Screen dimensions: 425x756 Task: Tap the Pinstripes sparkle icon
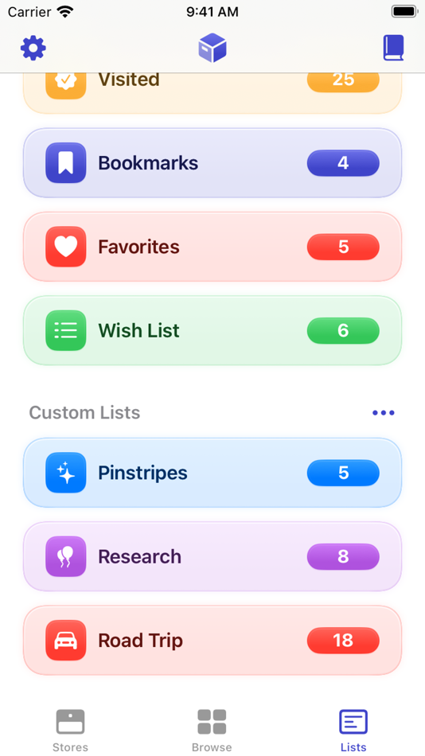click(x=66, y=473)
